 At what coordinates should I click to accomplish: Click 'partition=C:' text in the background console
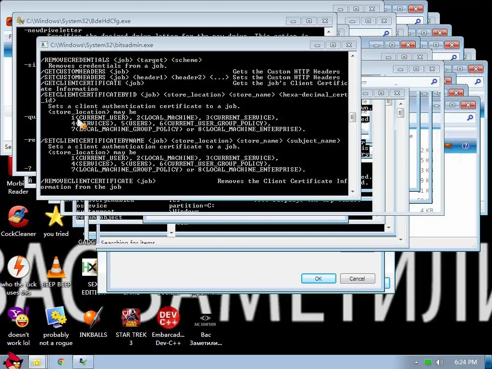pos(192,206)
